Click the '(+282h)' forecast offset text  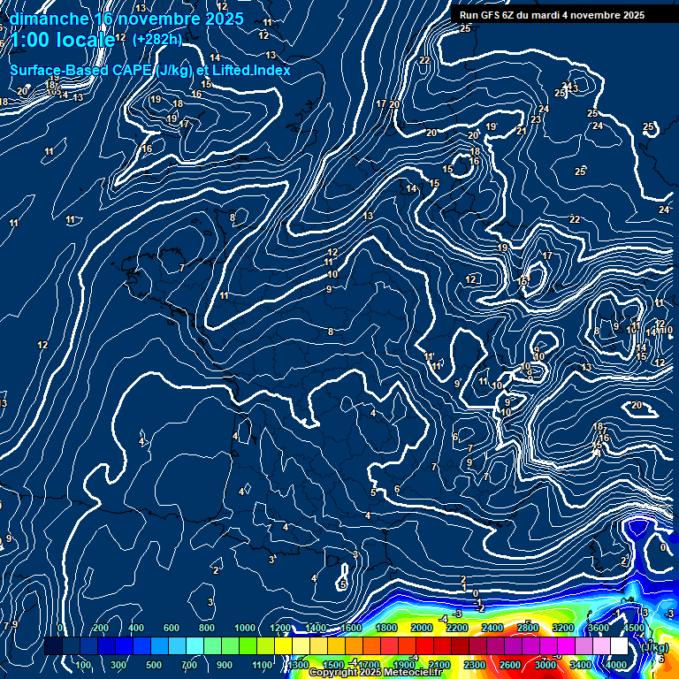tap(157, 40)
